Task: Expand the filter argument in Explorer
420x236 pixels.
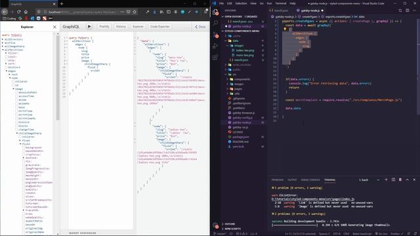Action: click(x=6, y=53)
